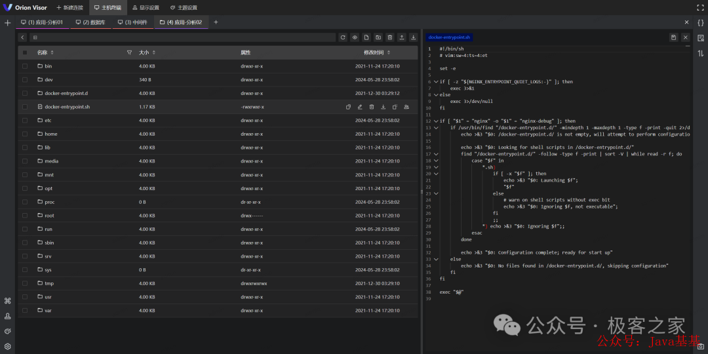Image resolution: width=708 pixels, height=354 pixels.
Task: Select the docker-entrypoint.d row checkbox
Action: point(25,94)
